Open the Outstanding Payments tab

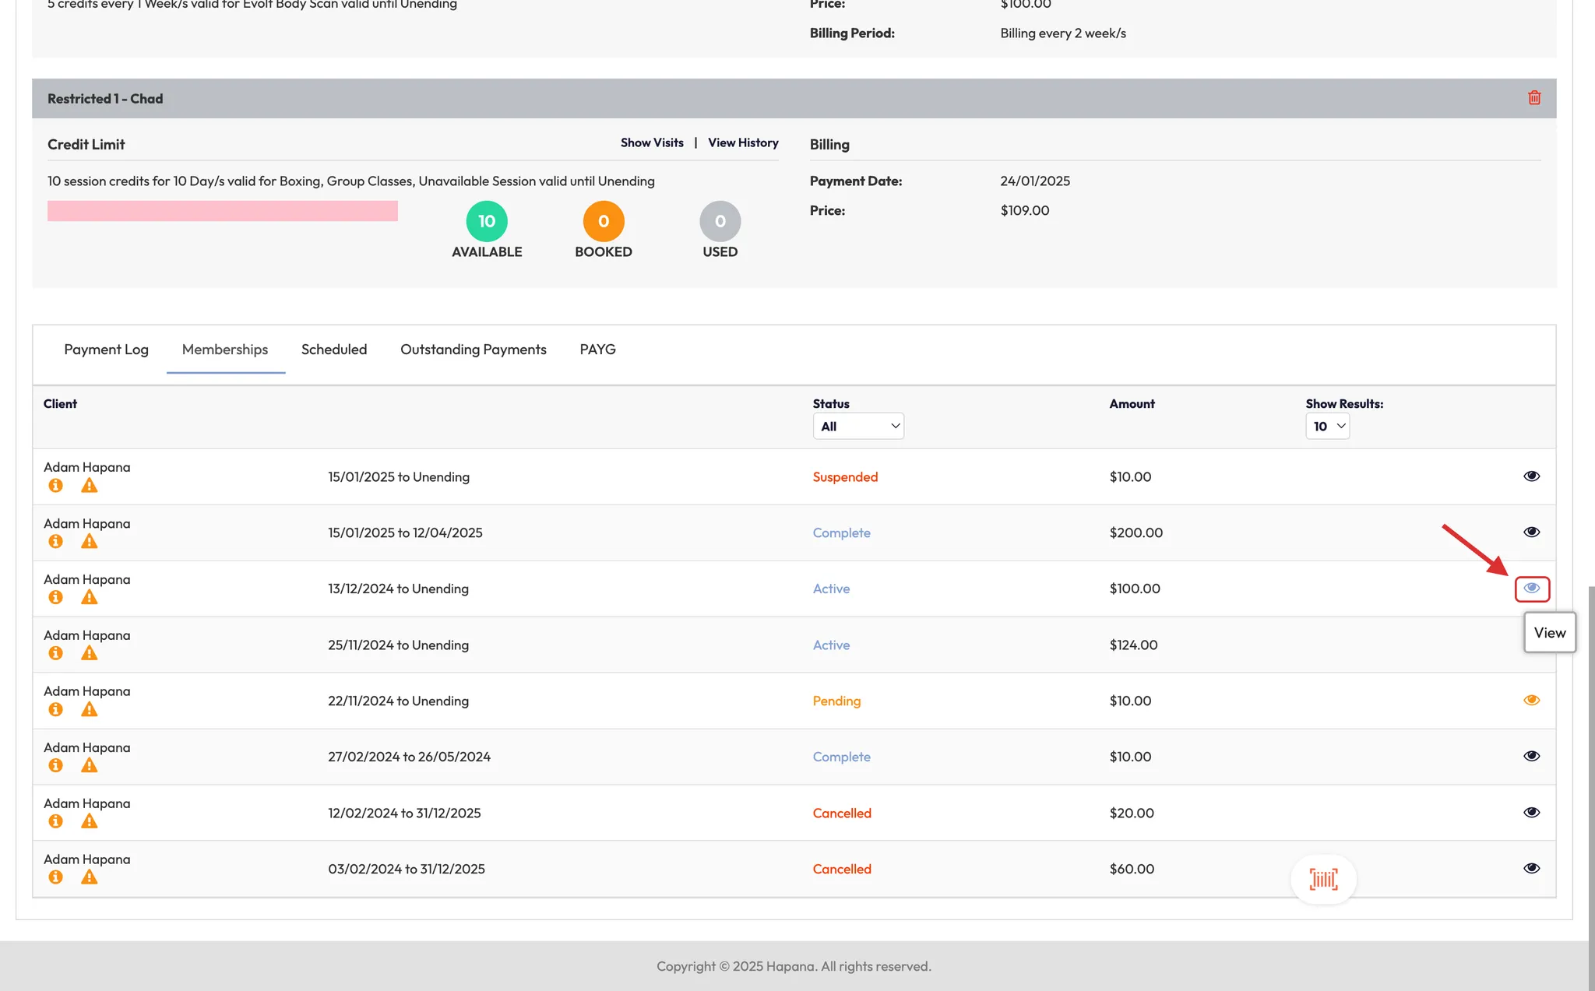point(473,350)
